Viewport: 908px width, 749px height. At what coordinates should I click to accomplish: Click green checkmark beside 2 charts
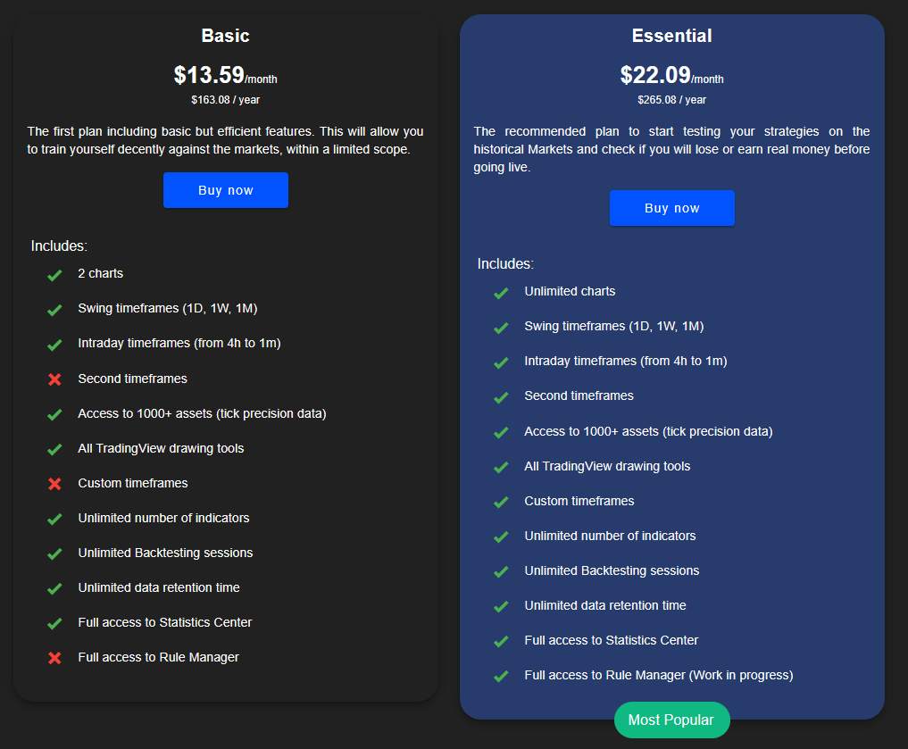coord(54,275)
